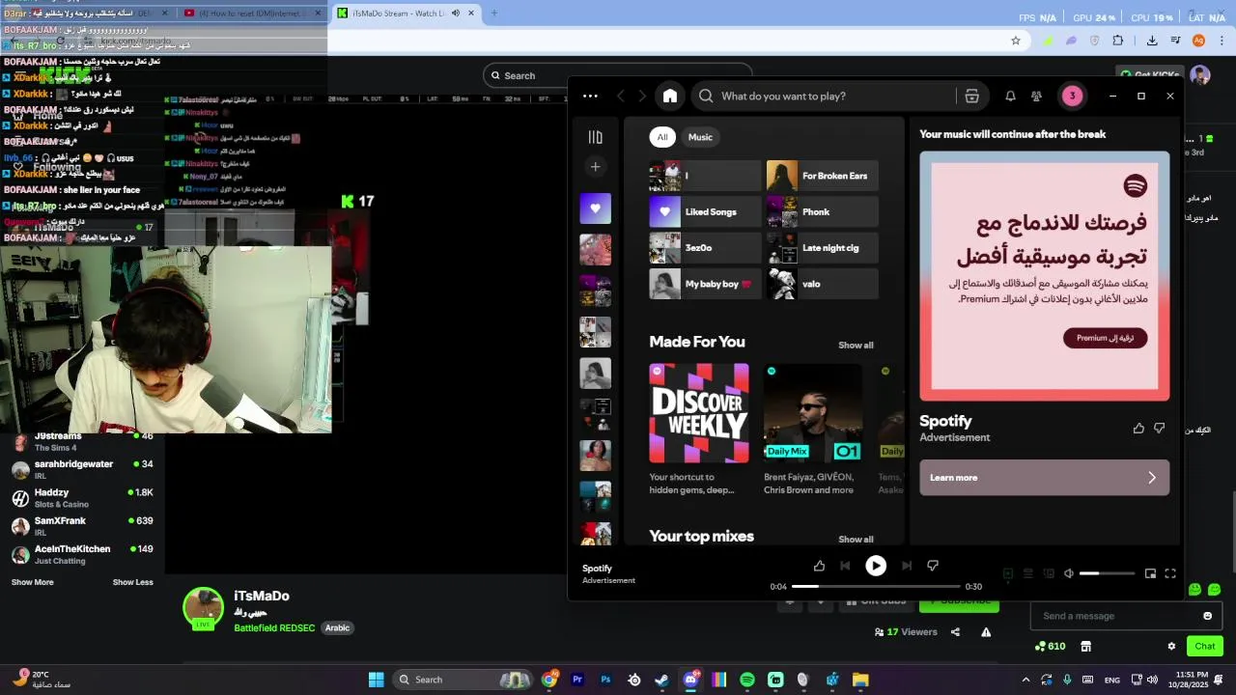Mute Spotify volume speaker icon
Viewport: 1236px width, 695px height.
tap(1069, 573)
